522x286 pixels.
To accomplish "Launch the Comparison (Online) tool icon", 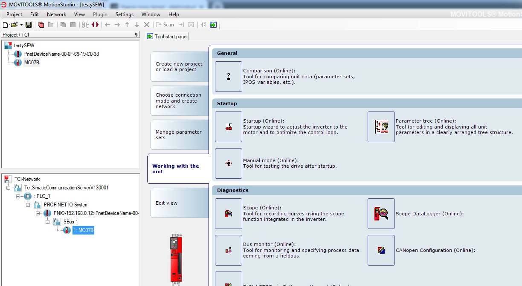I will [x=229, y=77].
